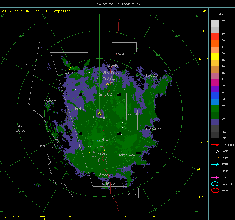Screen dimensions: 235x220
Task: Click the Limestone label
Action: point(49,101)
